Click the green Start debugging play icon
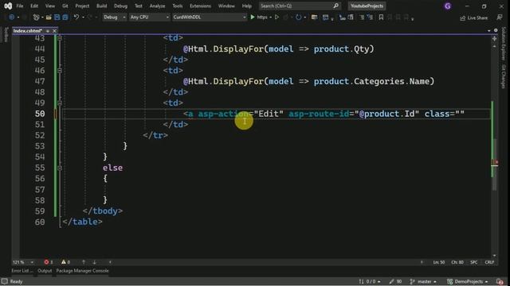Screen dimensions: 510x286 coord(253,17)
